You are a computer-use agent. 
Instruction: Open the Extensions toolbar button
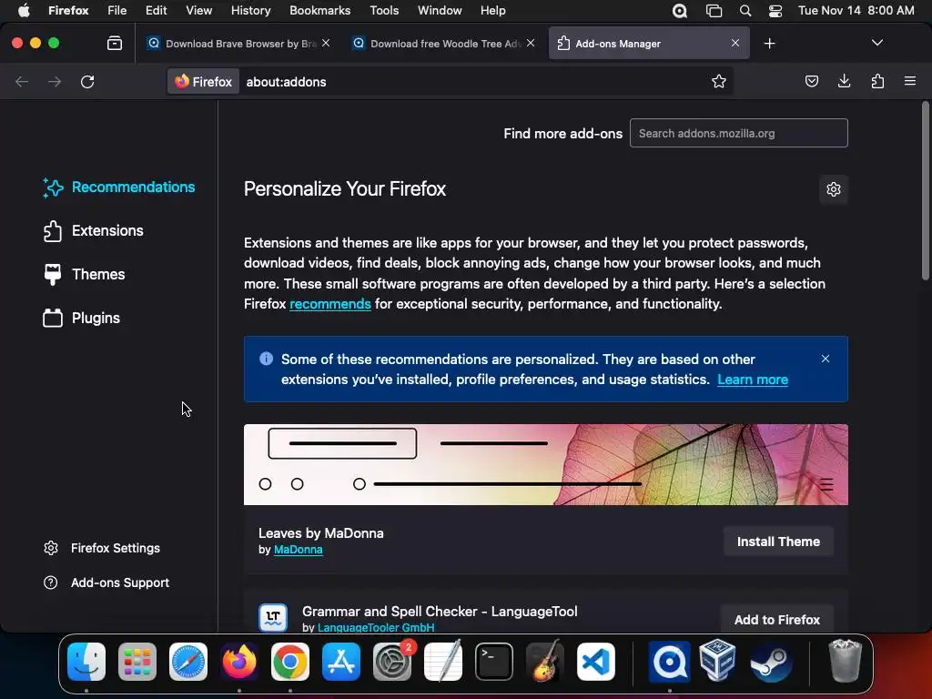[x=877, y=81]
